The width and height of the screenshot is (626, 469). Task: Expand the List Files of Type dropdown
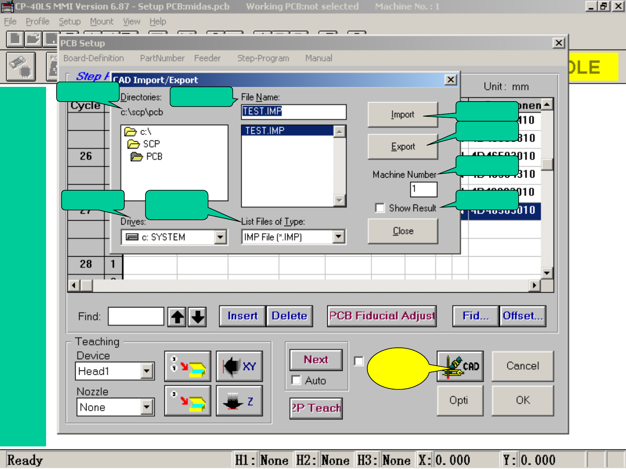338,237
